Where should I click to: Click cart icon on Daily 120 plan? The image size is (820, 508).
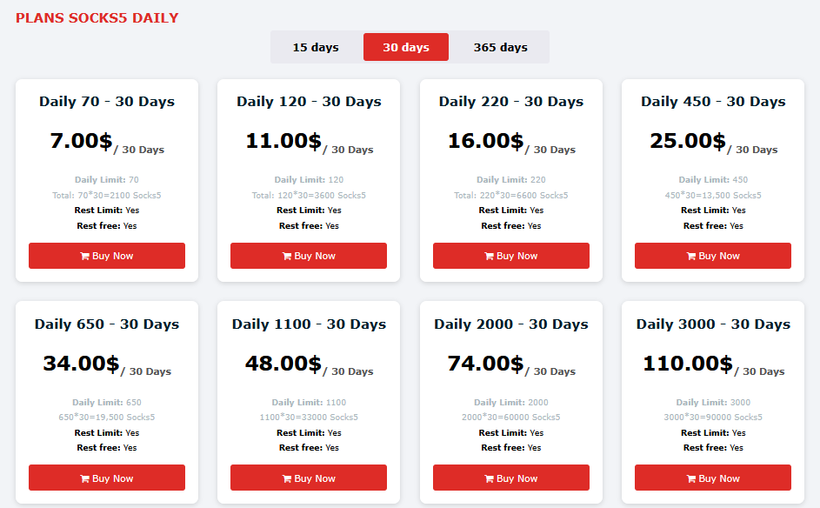coord(287,257)
